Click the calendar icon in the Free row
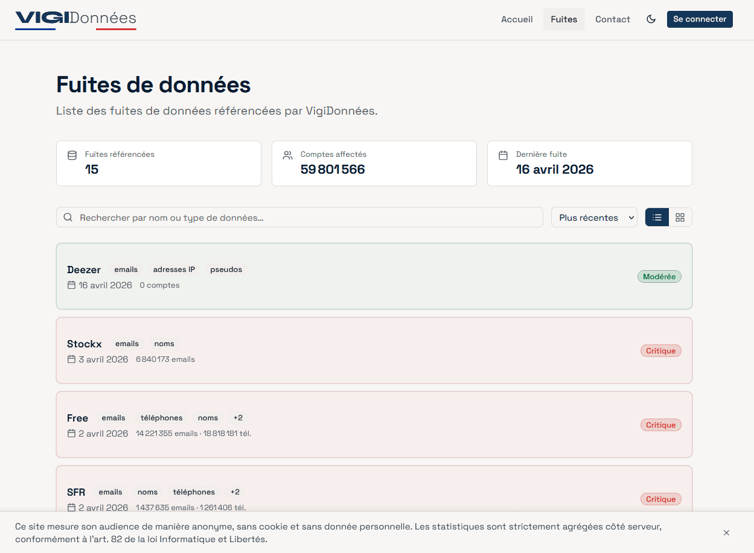This screenshot has width=754, height=553. pyautogui.click(x=71, y=434)
